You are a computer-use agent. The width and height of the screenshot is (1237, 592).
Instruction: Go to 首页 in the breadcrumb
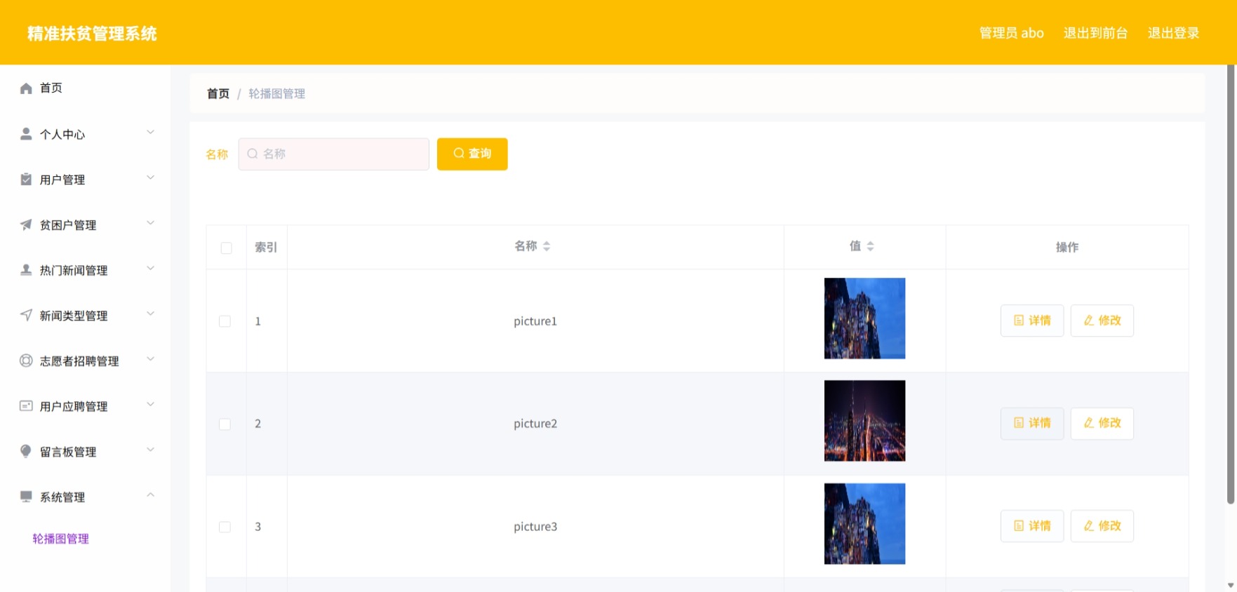pyautogui.click(x=218, y=94)
